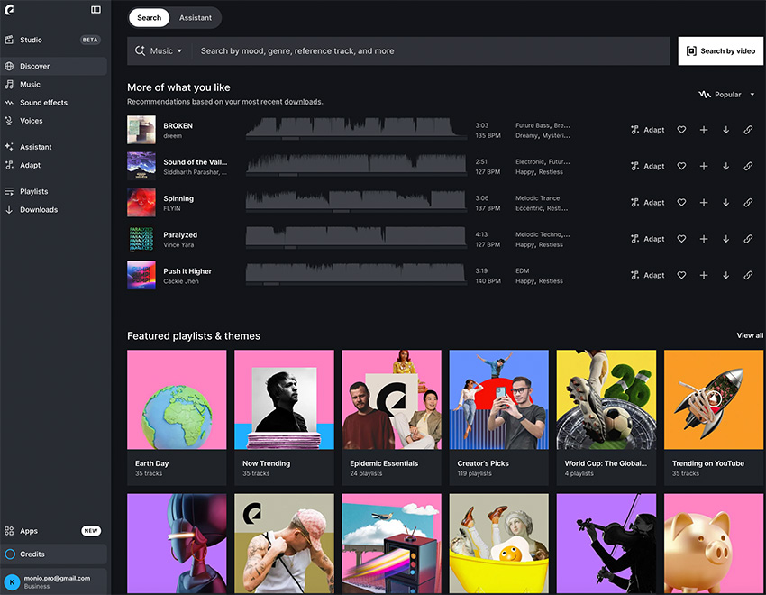This screenshot has width=766, height=595.
Task: Open Adapt in the sidebar
Action: [54, 165]
